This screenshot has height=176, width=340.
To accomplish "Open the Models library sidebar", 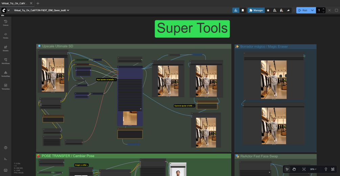I will pyautogui.click(x=6, y=48).
